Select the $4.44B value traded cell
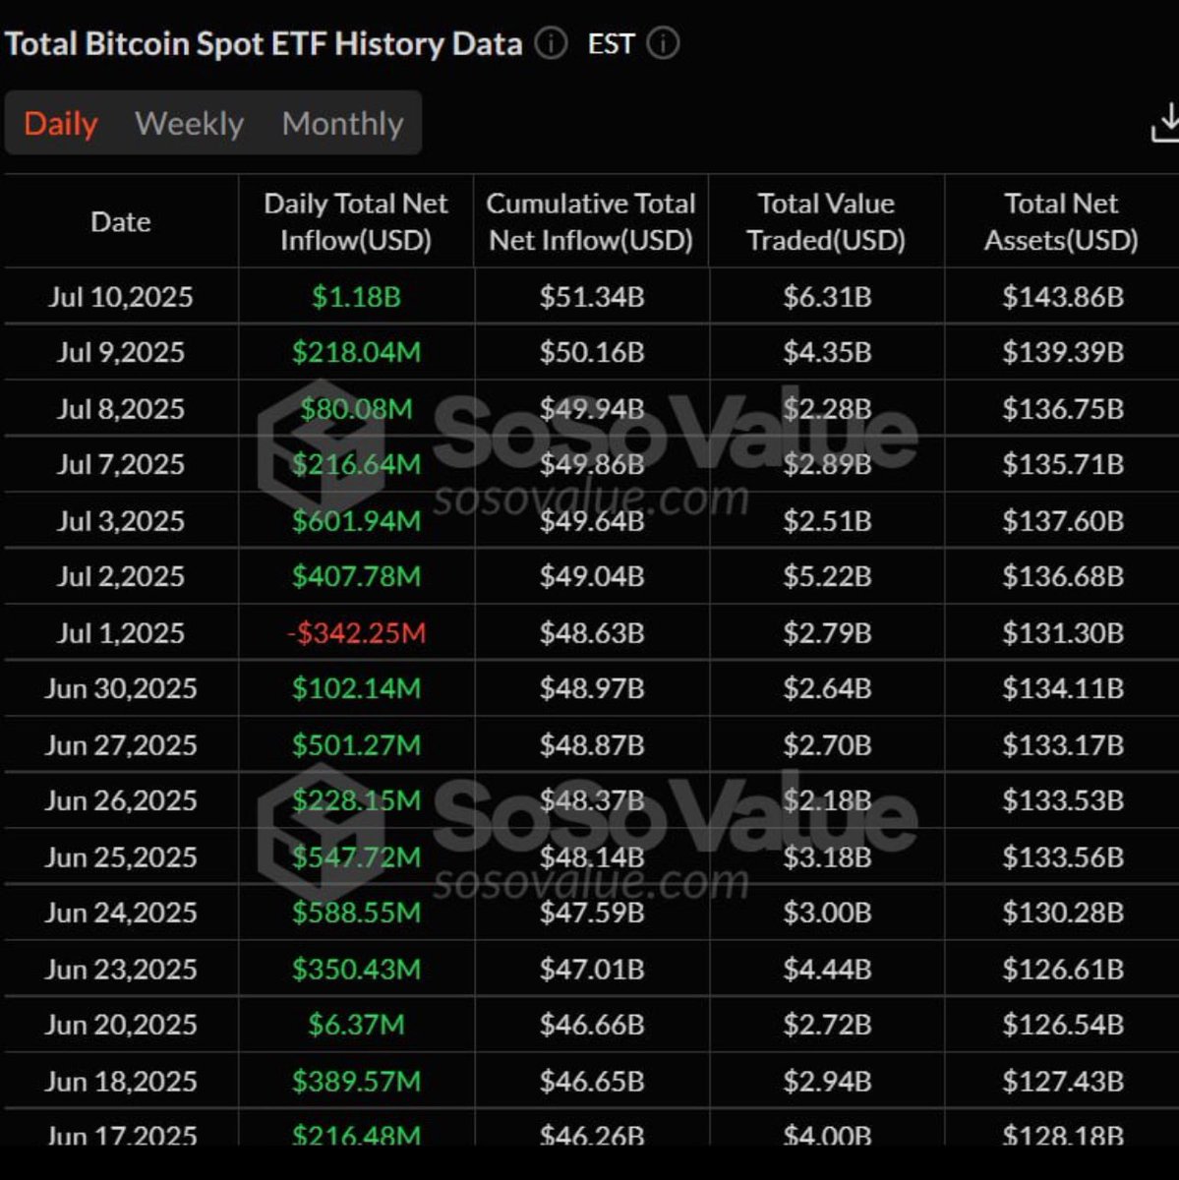 [x=827, y=970]
